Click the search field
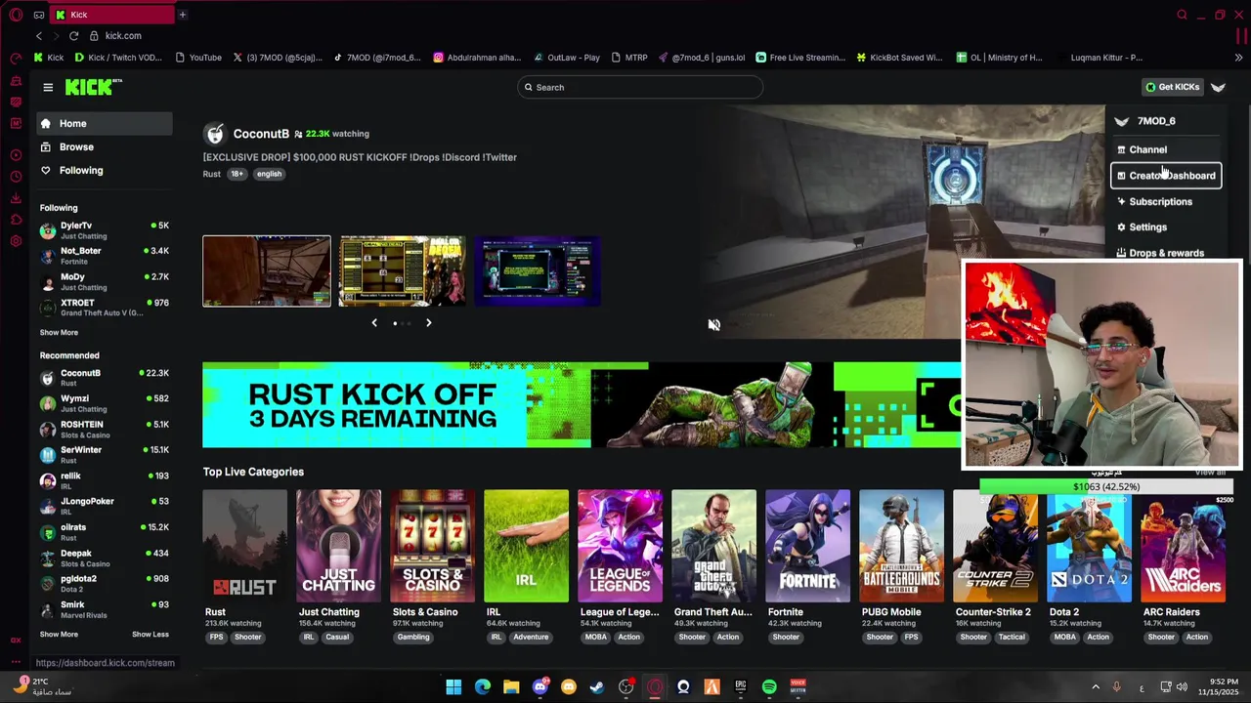 pyautogui.click(x=640, y=88)
